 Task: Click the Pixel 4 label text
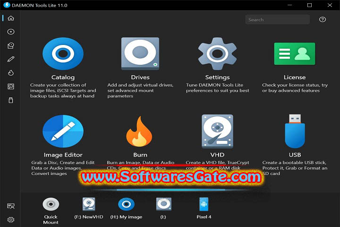coord(204,217)
